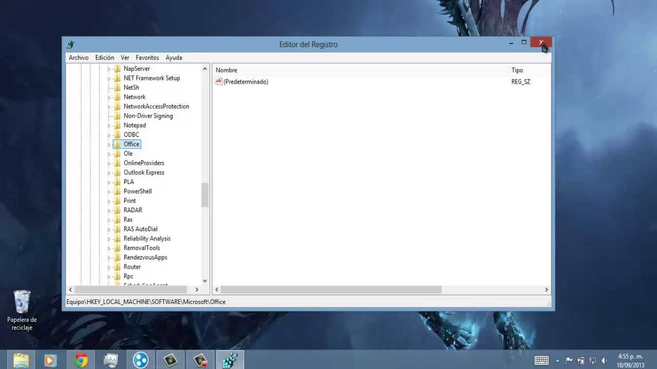Click the status bar registry path

[x=146, y=302]
